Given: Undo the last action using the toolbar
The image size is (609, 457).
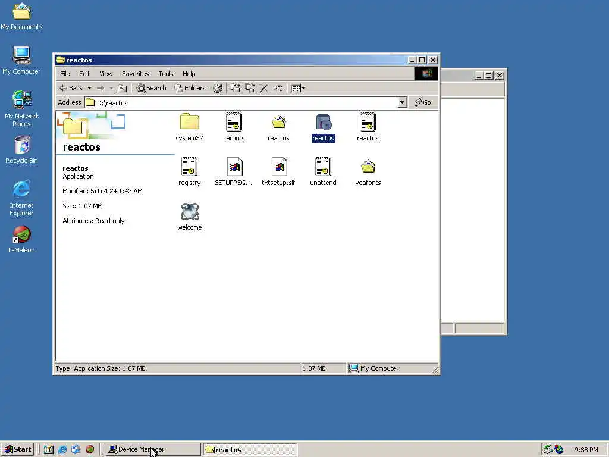Looking at the screenshot, I should click(278, 88).
